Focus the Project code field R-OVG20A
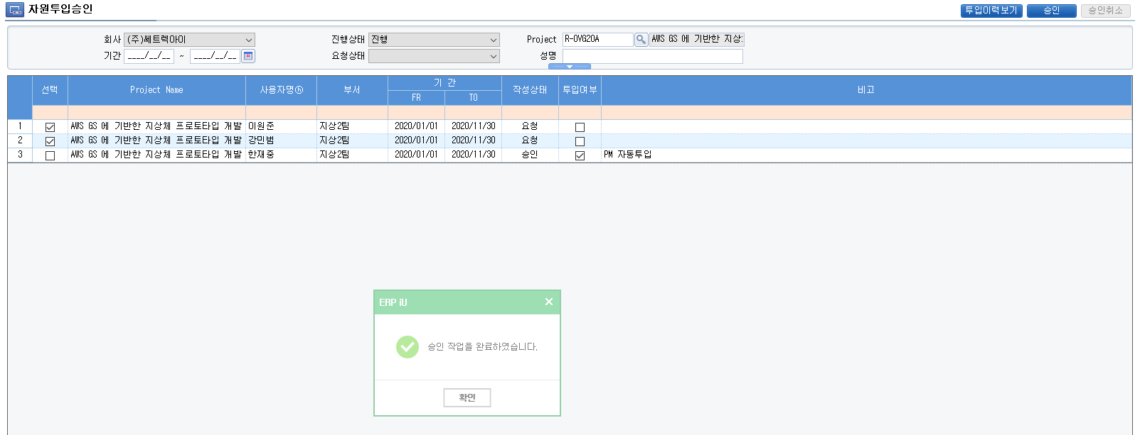Image resolution: width=1140 pixels, height=435 pixels. point(597,40)
